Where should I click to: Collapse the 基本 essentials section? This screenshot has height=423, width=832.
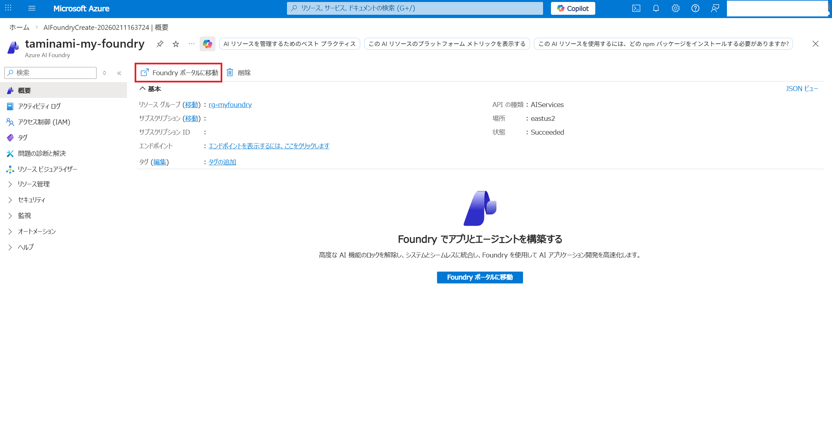tap(142, 89)
